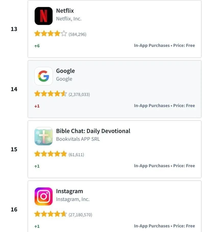Open the Bible Chat app icon
The width and height of the screenshot is (202, 232).
click(44, 136)
